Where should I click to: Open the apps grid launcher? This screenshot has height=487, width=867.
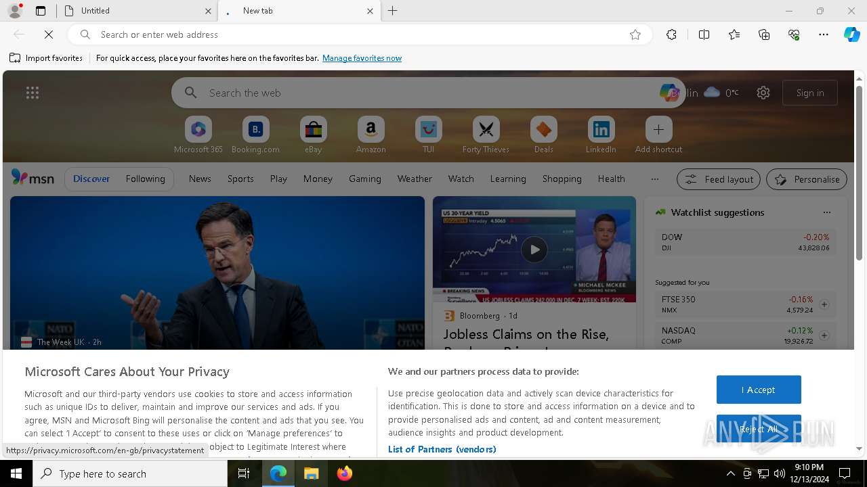point(33,93)
